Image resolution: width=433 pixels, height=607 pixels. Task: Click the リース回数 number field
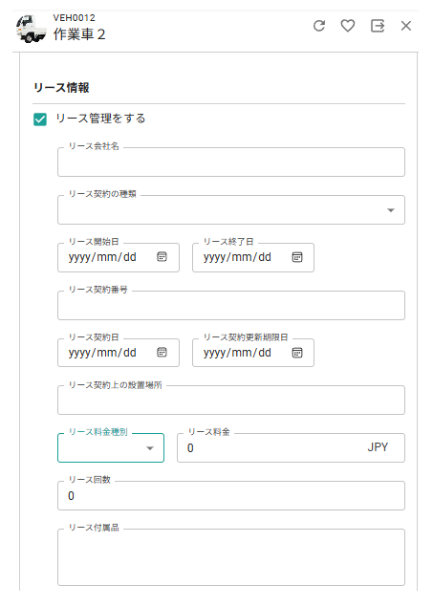(231, 495)
